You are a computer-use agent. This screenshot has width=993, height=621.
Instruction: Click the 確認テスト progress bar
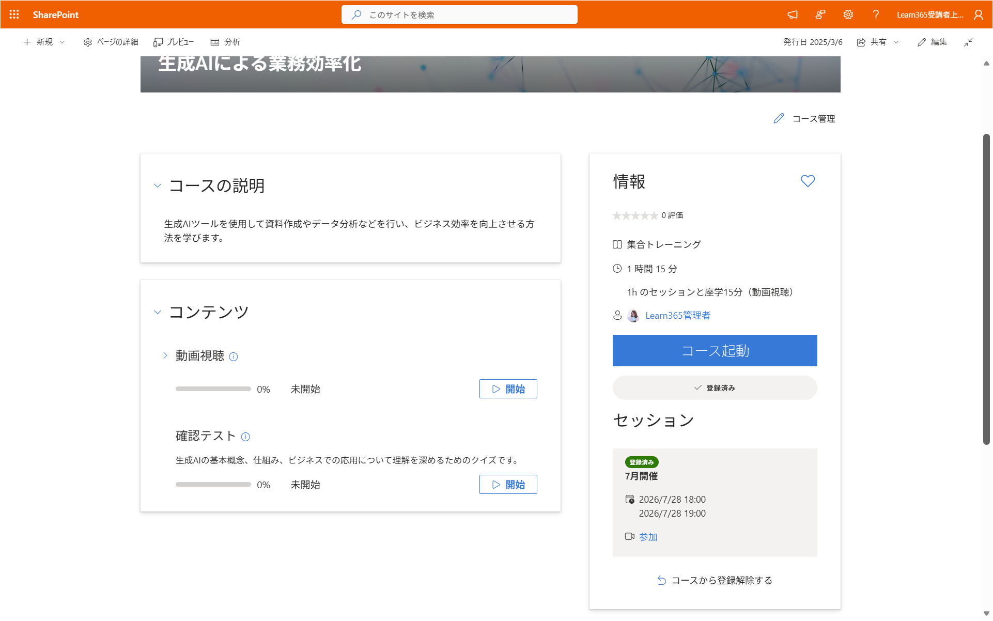pos(213,484)
